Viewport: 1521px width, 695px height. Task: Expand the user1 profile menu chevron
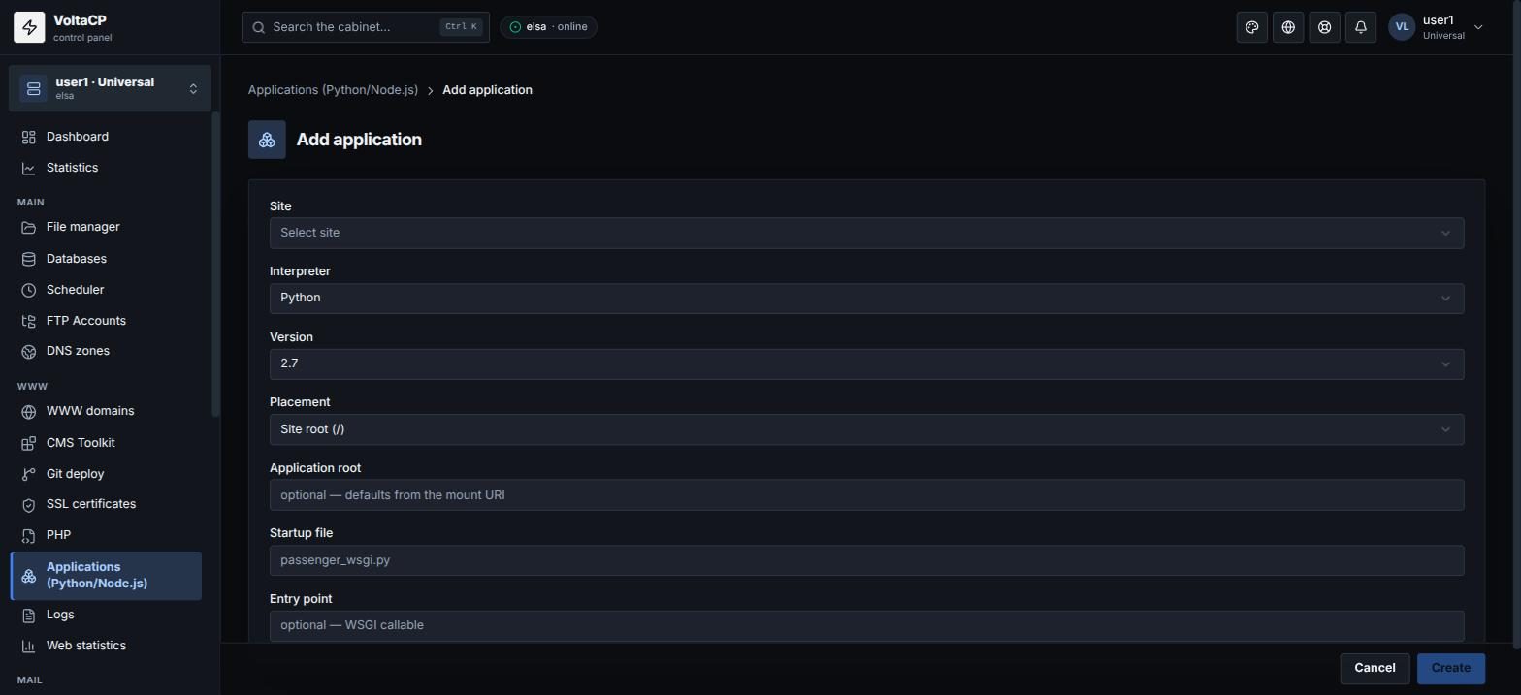tap(1478, 27)
